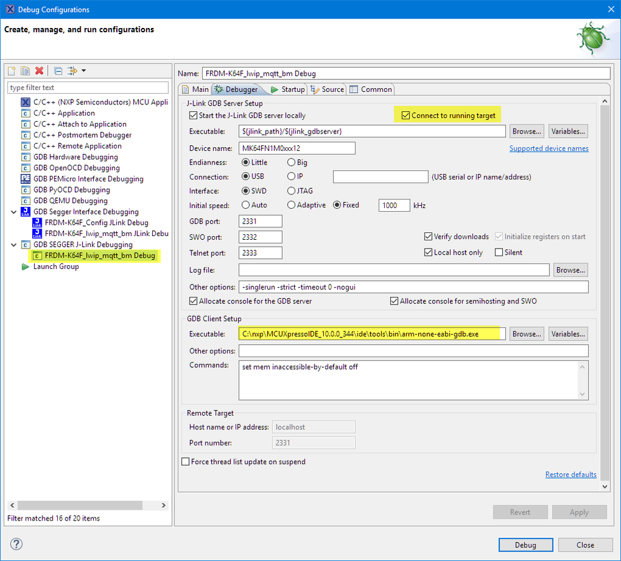The width and height of the screenshot is (621, 561).
Task: Click debugger tab vertical scrollbar down arrow
Action: tap(604, 486)
